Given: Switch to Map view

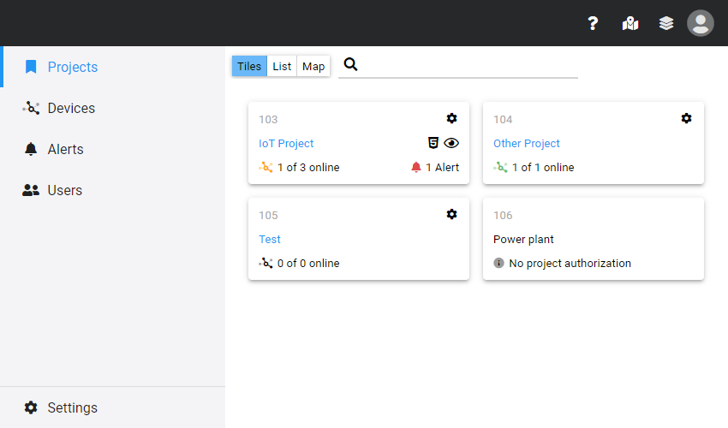Looking at the screenshot, I should point(313,67).
